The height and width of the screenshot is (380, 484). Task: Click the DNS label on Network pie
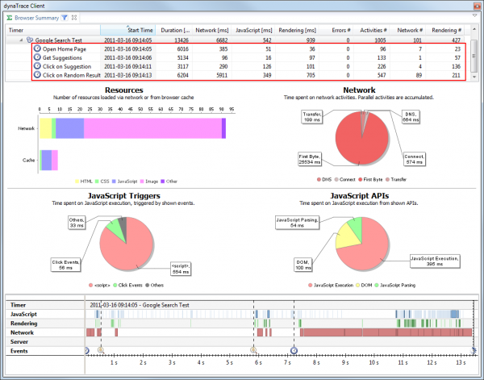[x=411, y=117]
